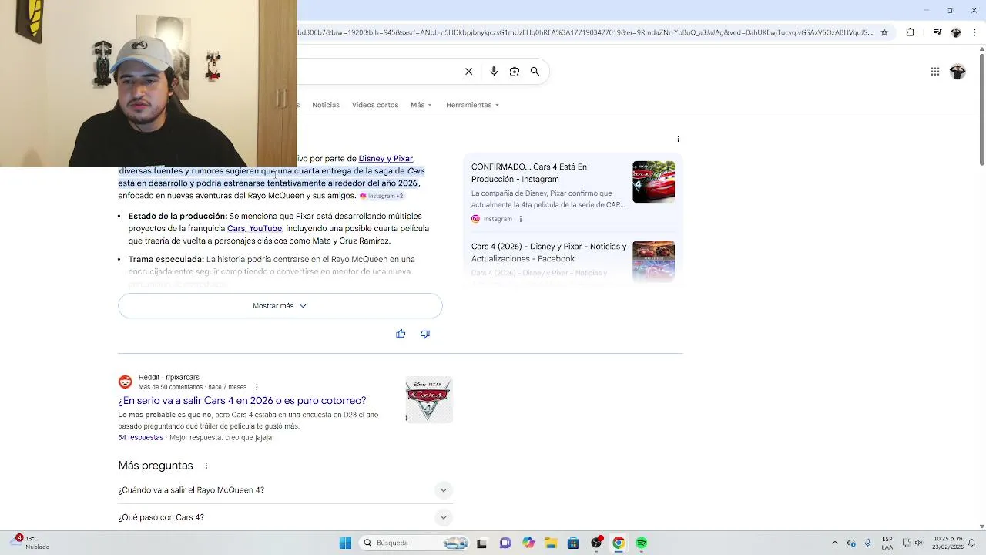Bookmark this page with the star icon
This screenshot has height=555, width=986.
point(884,32)
